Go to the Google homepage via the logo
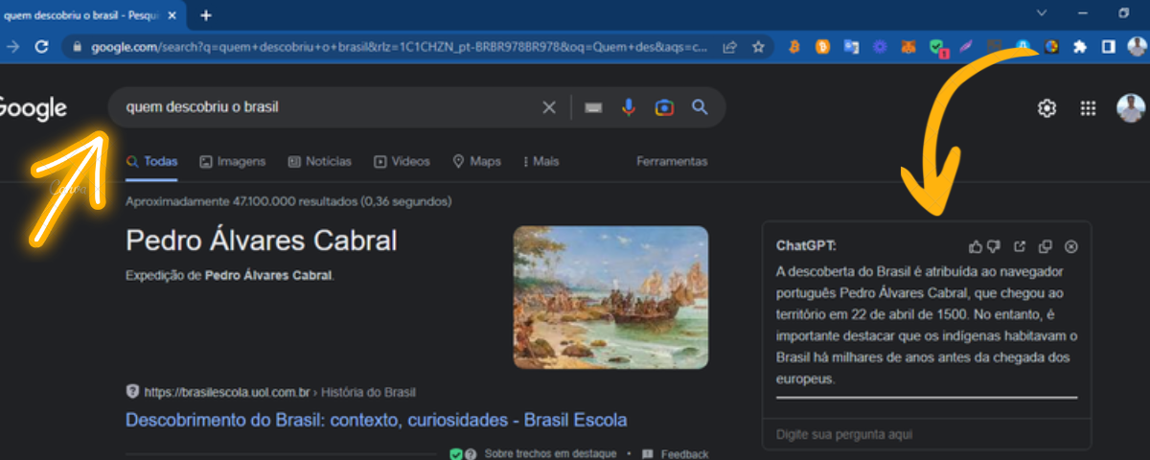 [33, 108]
